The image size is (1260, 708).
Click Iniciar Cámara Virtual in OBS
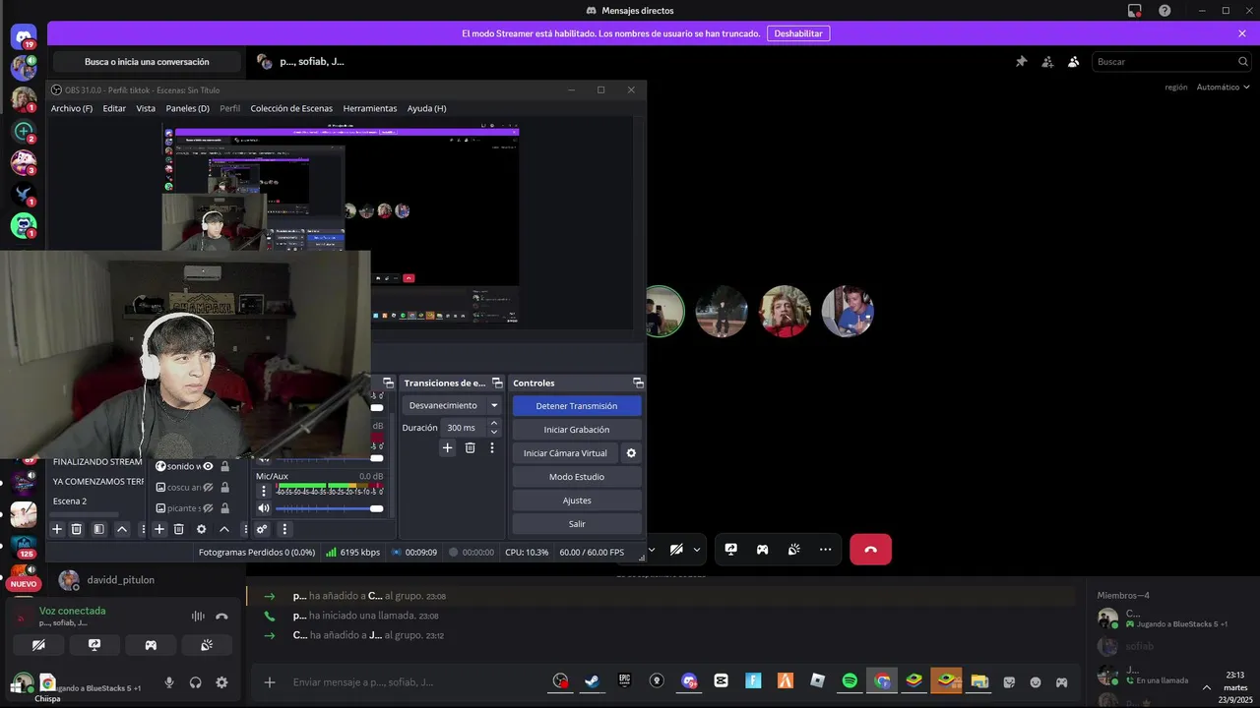click(x=565, y=453)
